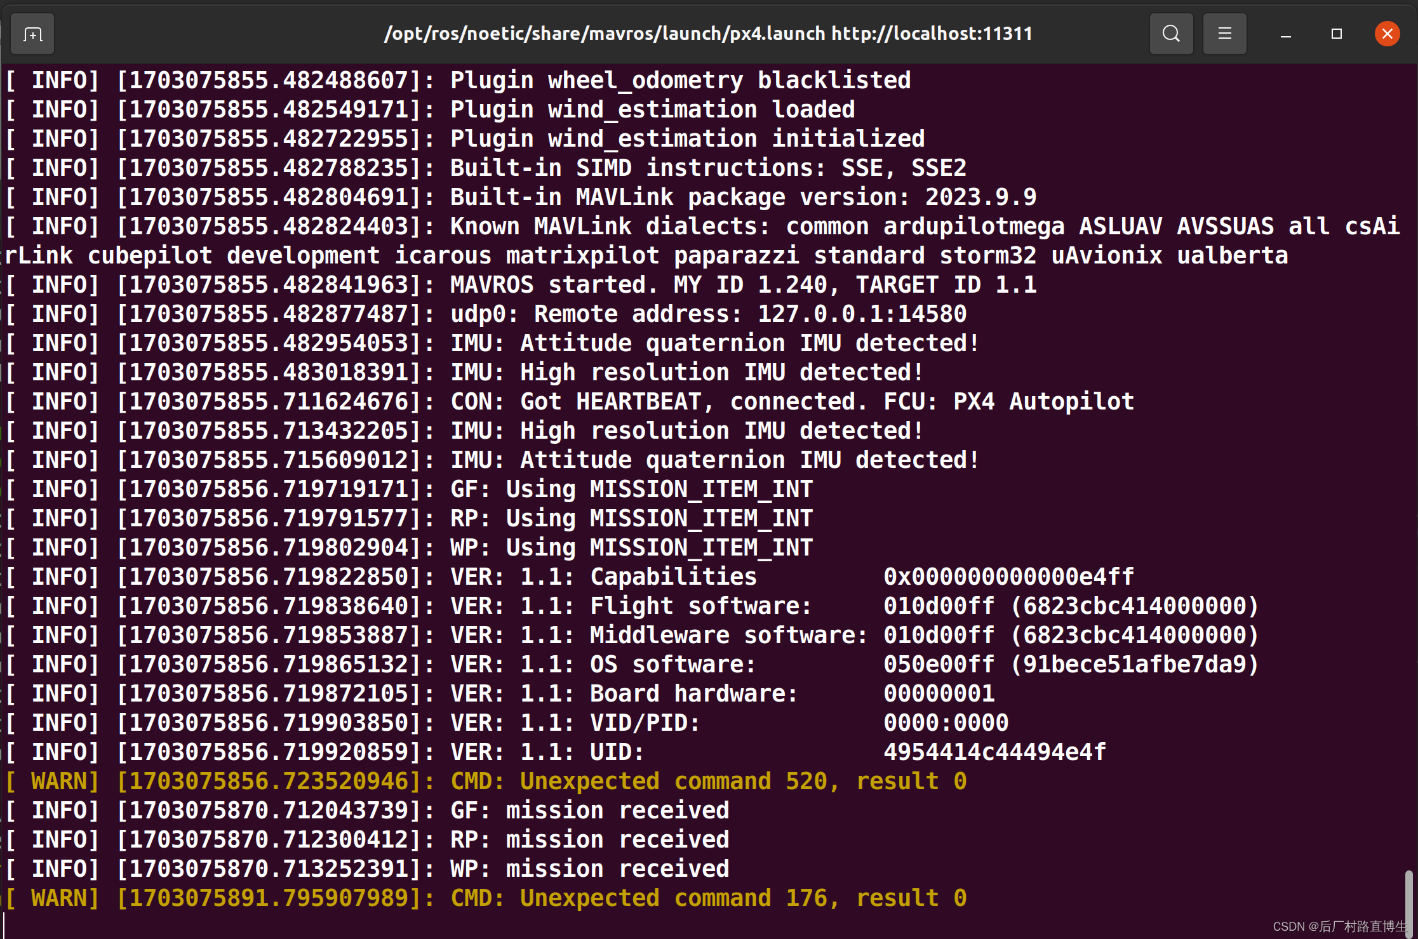Click the 'MAVROS started' log line

click(521, 285)
